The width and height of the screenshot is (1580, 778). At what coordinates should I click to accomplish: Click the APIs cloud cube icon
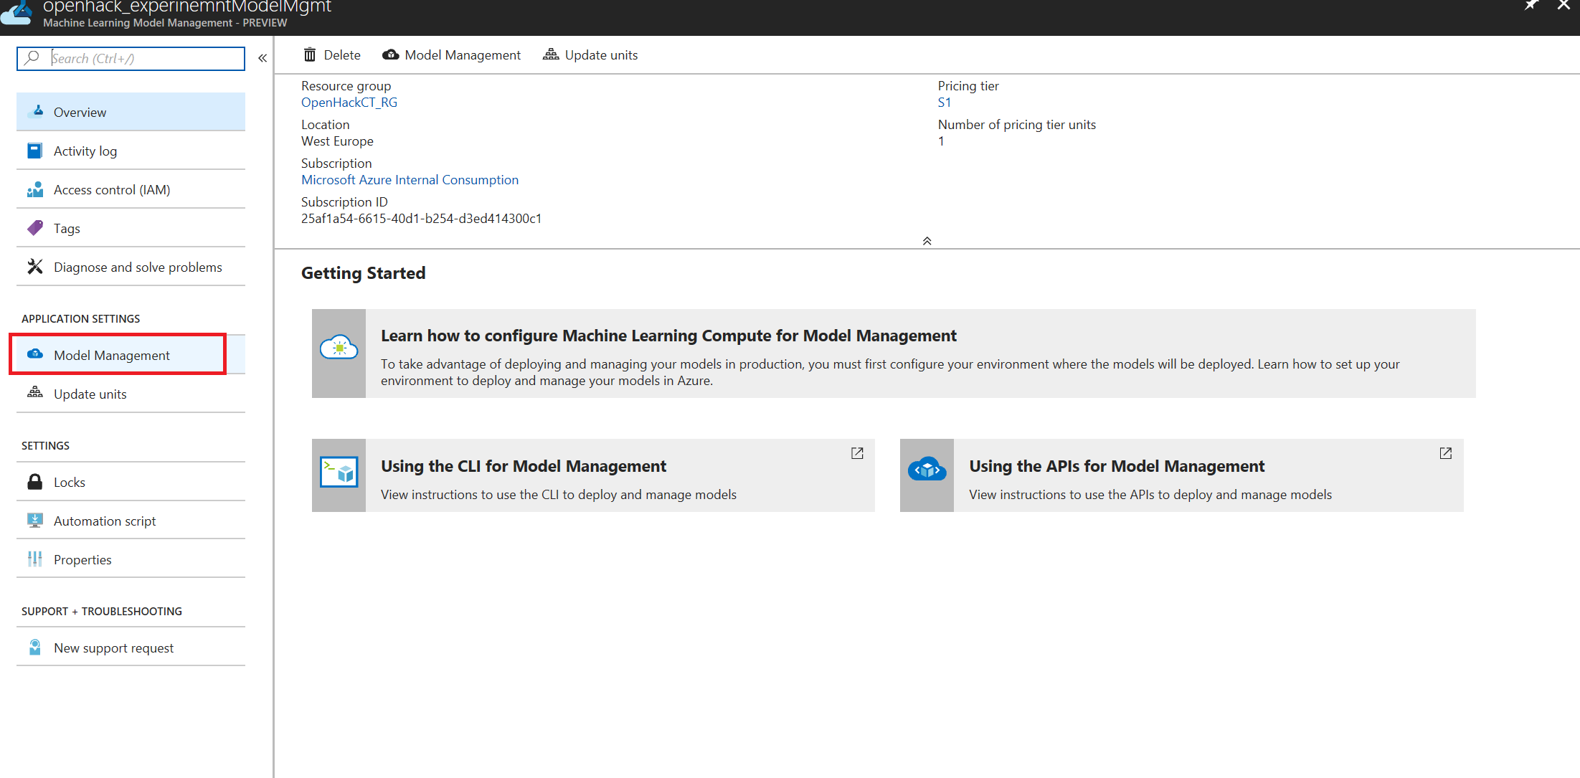point(927,470)
